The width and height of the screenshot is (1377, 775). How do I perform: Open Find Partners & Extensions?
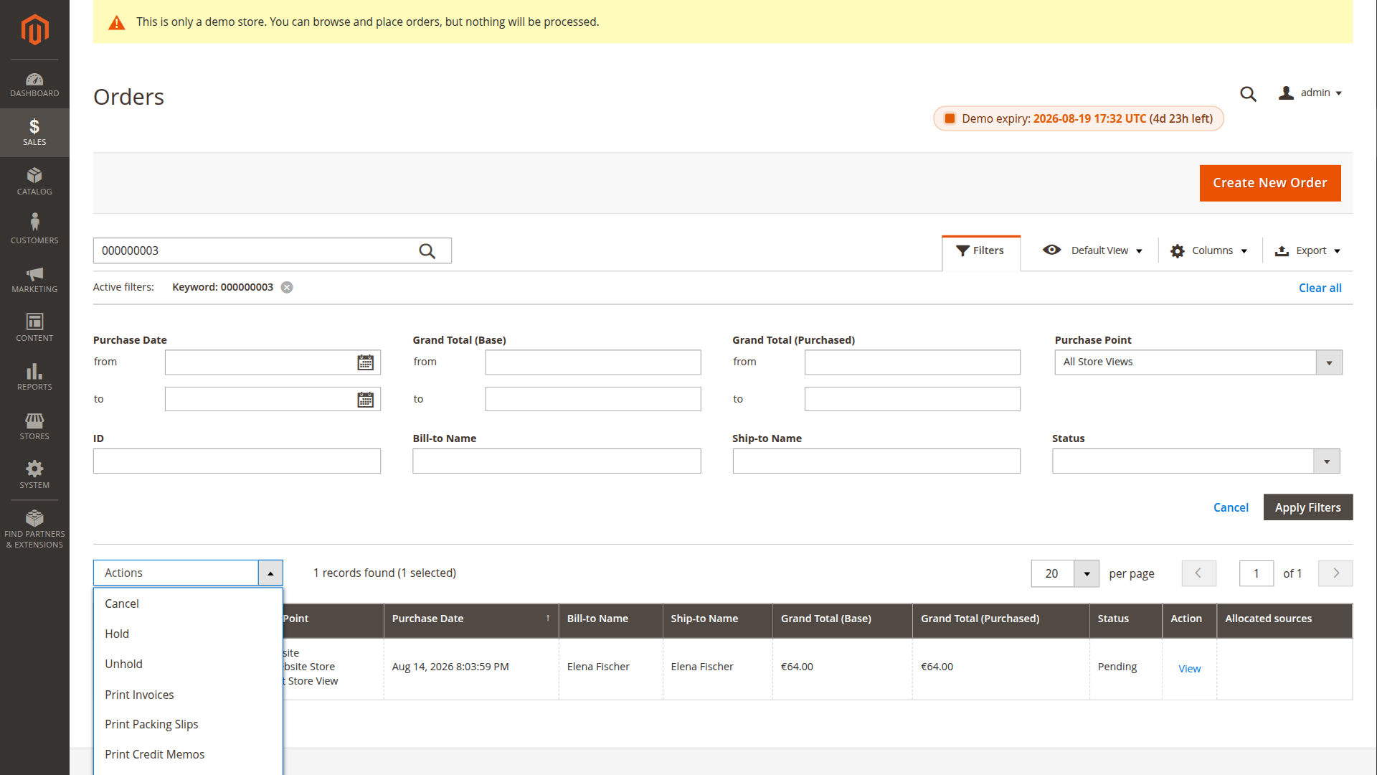tap(34, 529)
